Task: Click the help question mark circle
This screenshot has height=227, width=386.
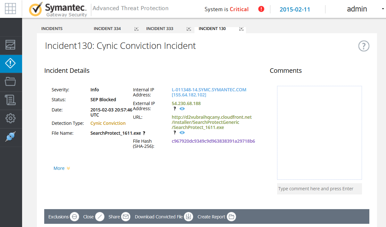Action: coord(364,46)
